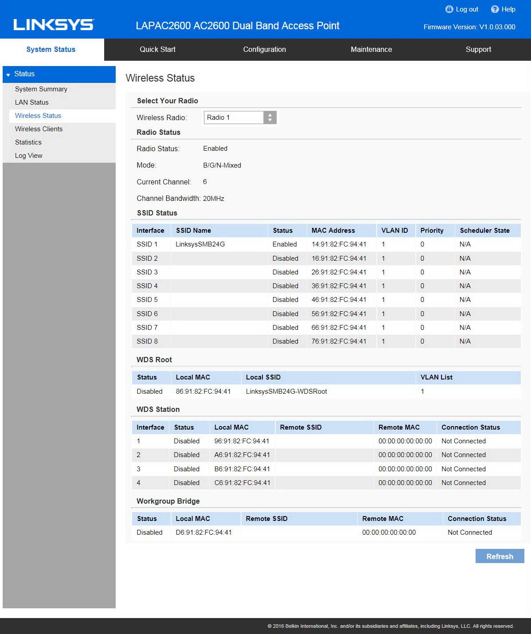The height and width of the screenshot is (634, 531).
Task: Click the Status sidebar header
Action: pos(59,74)
